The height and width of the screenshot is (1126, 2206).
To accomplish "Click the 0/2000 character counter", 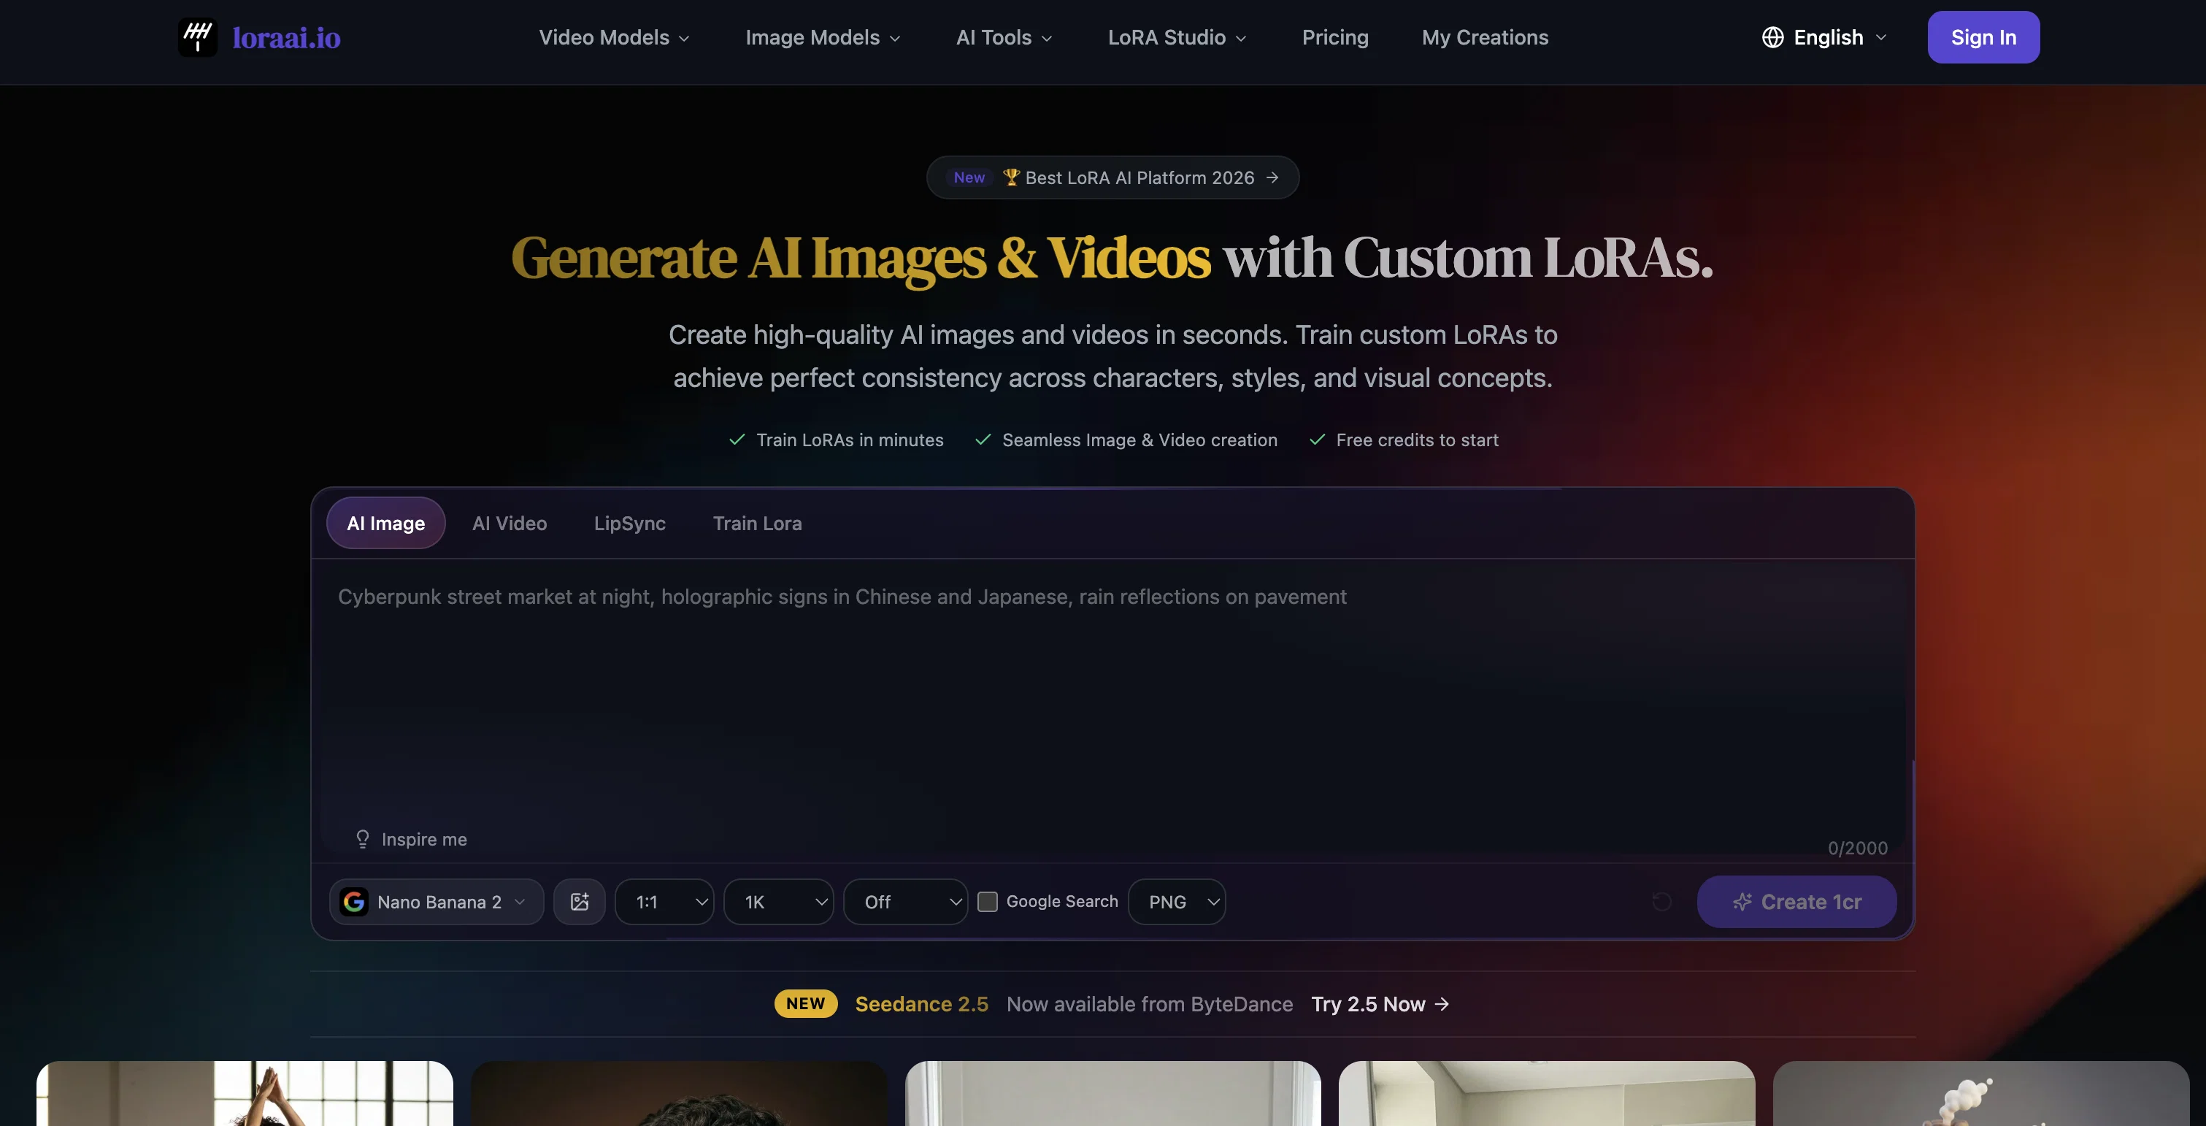I will (x=1858, y=848).
